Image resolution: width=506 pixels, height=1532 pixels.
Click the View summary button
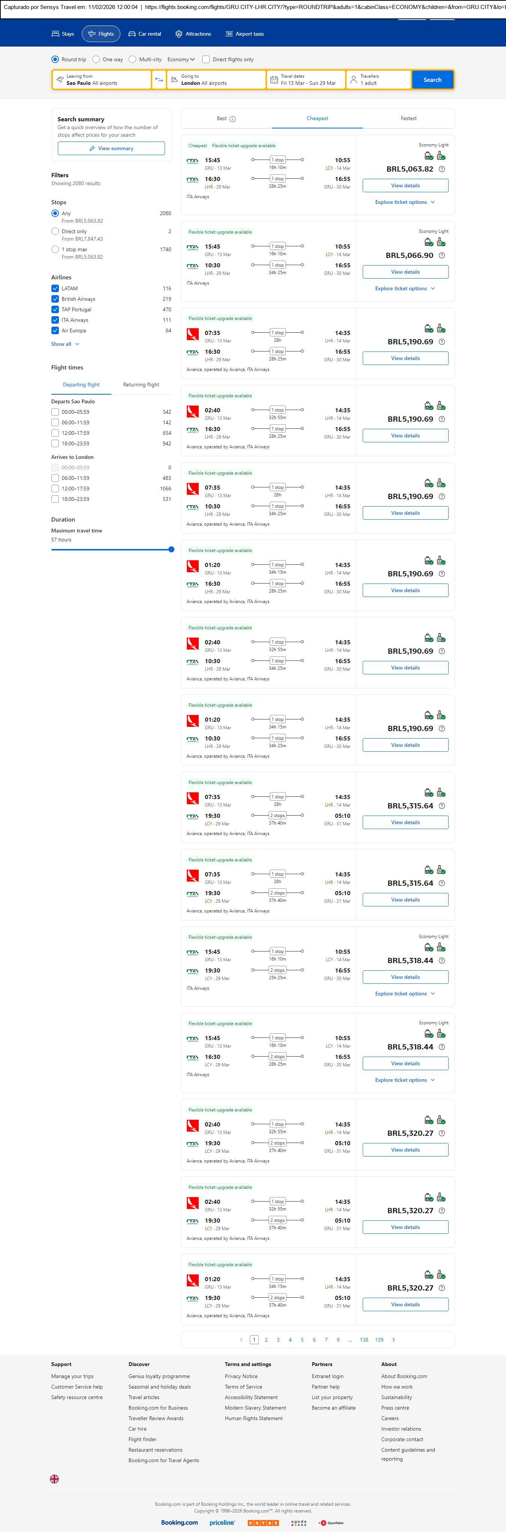click(x=111, y=149)
